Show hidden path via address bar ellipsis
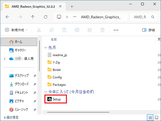Viewport: 161px width, 121px height. (x=75, y=17)
